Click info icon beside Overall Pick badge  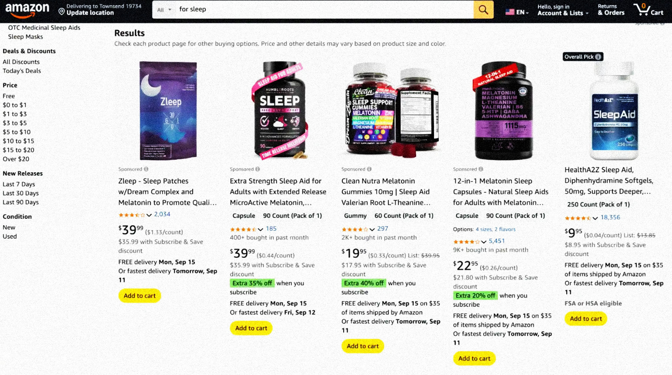598,57
